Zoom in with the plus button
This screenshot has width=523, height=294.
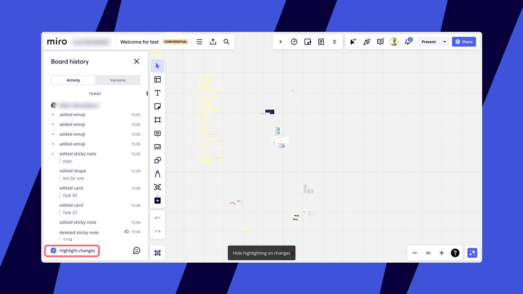(x=442, y=253)
